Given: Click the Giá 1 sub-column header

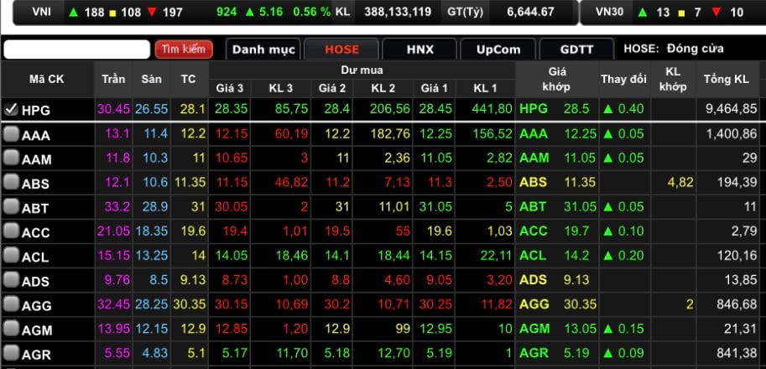Looking at the screenshot, I should (435, 88).
